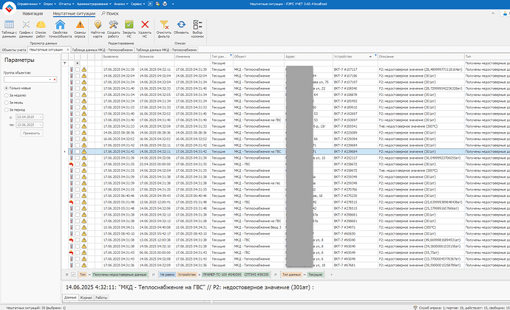Select 'Только новые' radio button
The image size is (510, 310).
pos(6,88)
